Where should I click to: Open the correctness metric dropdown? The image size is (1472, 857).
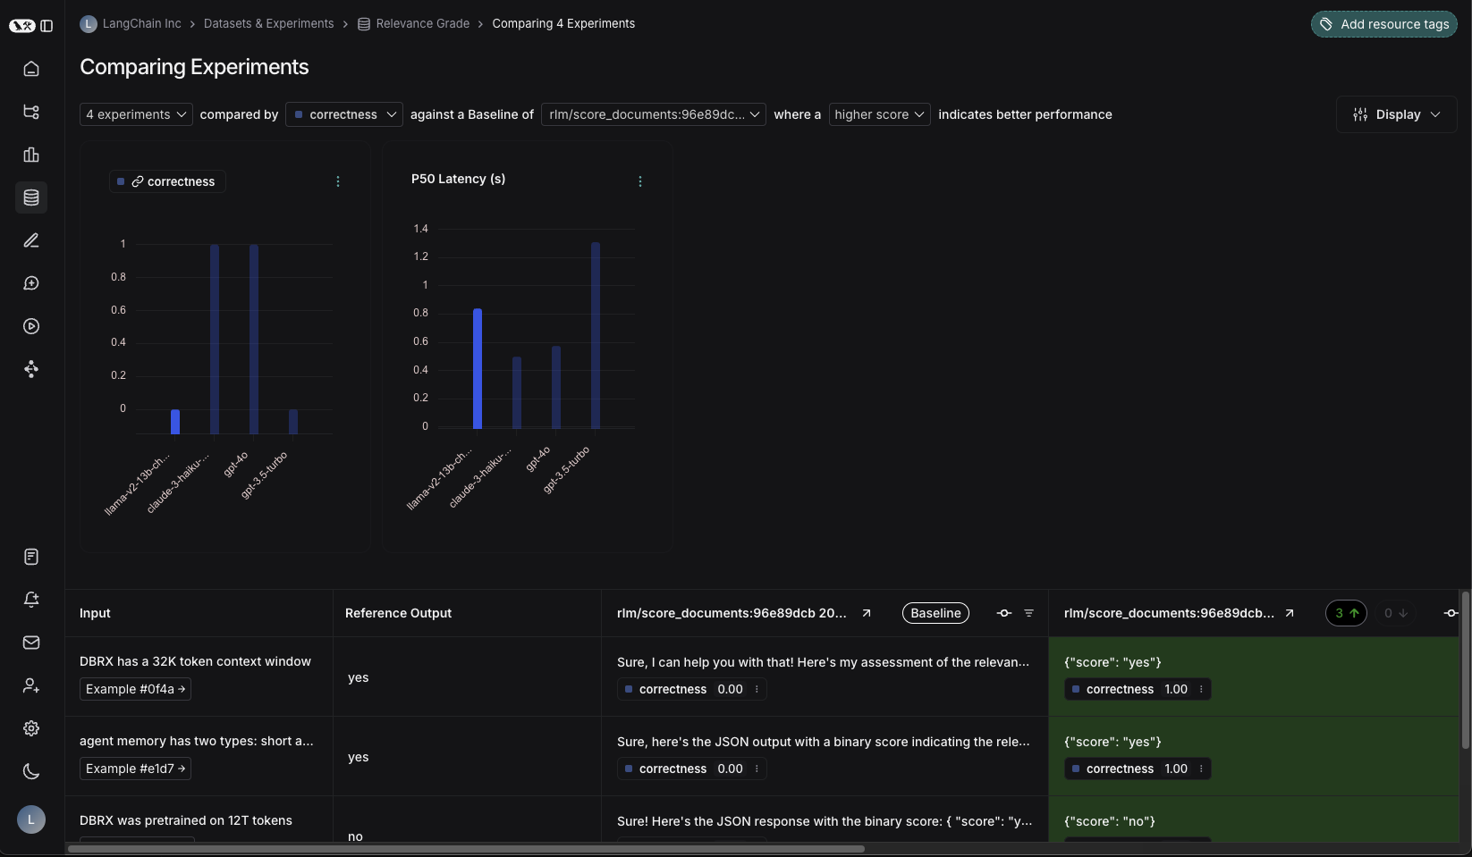click(344, 114)
